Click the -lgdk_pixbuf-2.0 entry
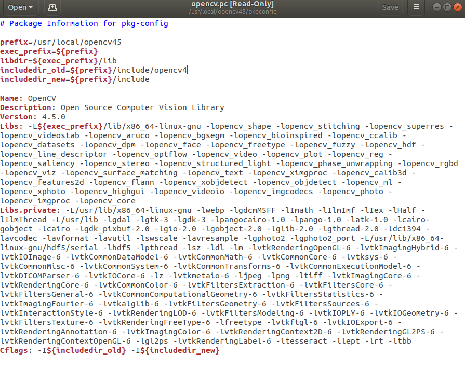 (x=112, y=229)
